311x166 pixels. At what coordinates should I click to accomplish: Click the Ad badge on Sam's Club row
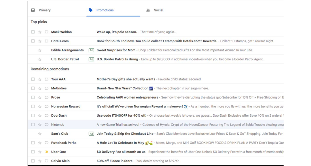point(91,134)
